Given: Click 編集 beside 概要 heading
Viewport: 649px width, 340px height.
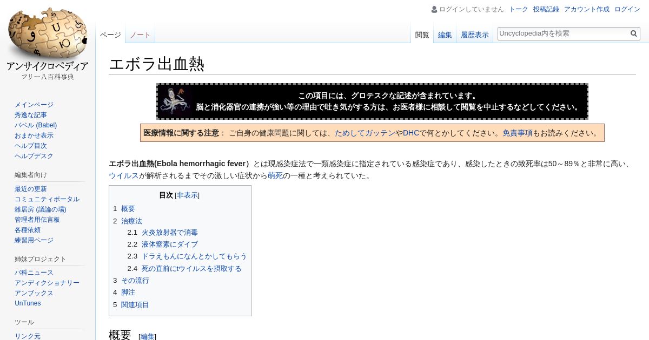Looking at the screenshot, I should [x=148, y=336].
